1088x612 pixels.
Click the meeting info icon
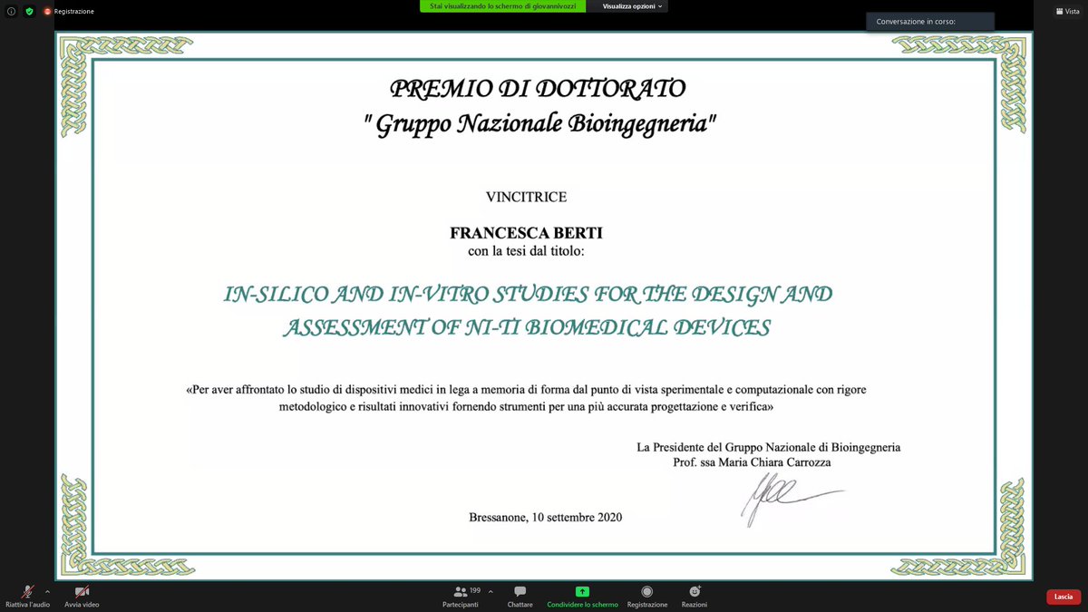[11, 11]
